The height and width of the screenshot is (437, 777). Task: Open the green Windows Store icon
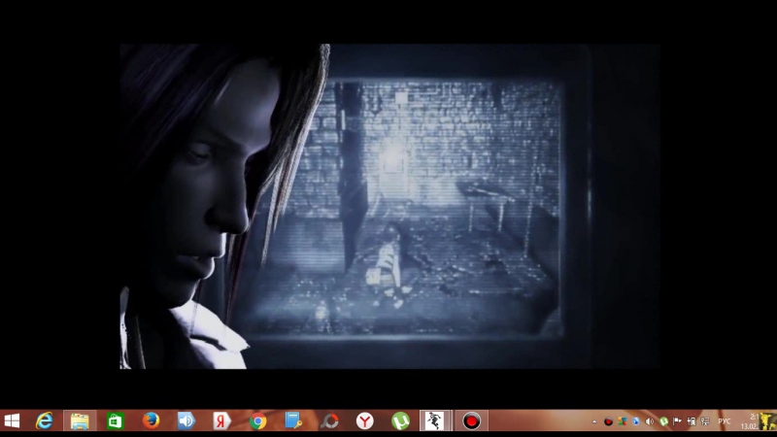(115, 421)
